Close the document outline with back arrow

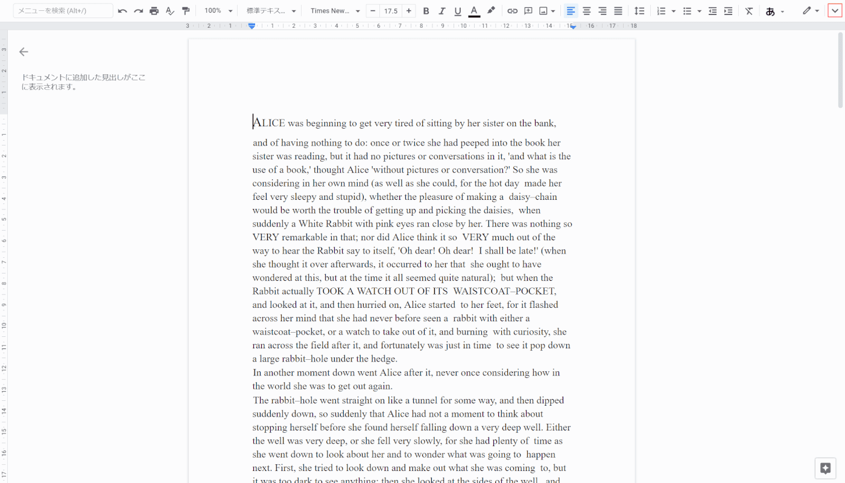tap(24, 52)
